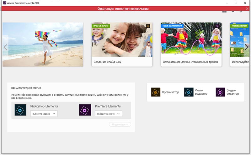Go to next carousel slide arrow

click(x=247, y=47)
